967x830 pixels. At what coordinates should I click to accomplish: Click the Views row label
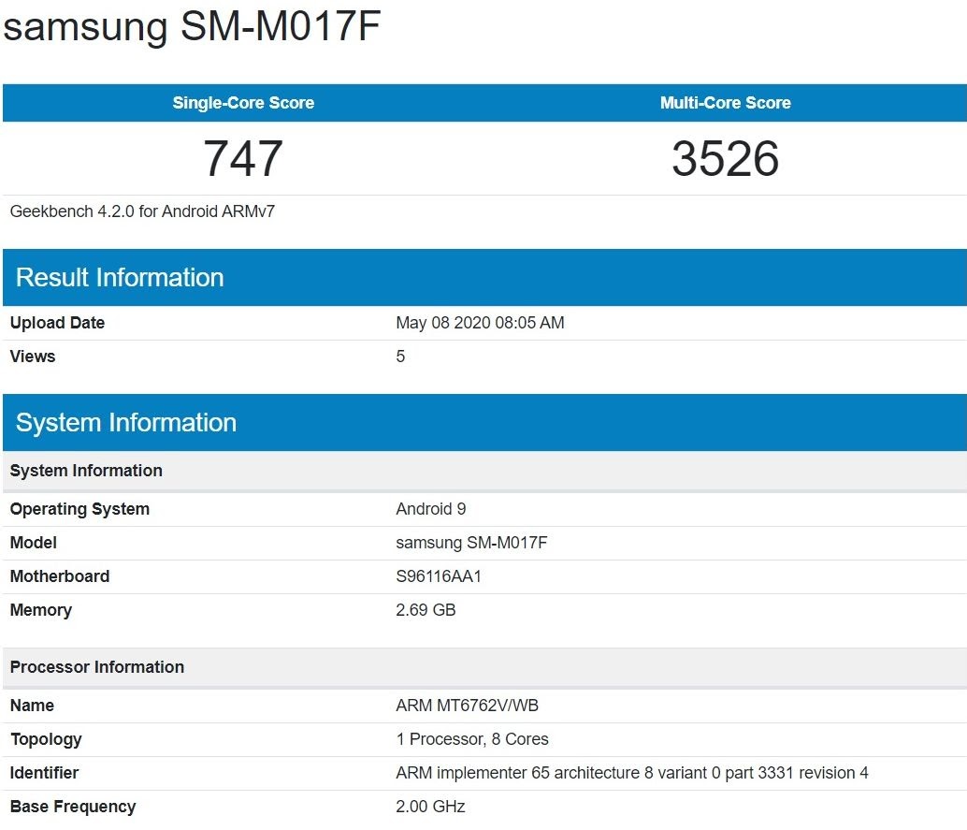pyautogui.click(x=33, y=357)
